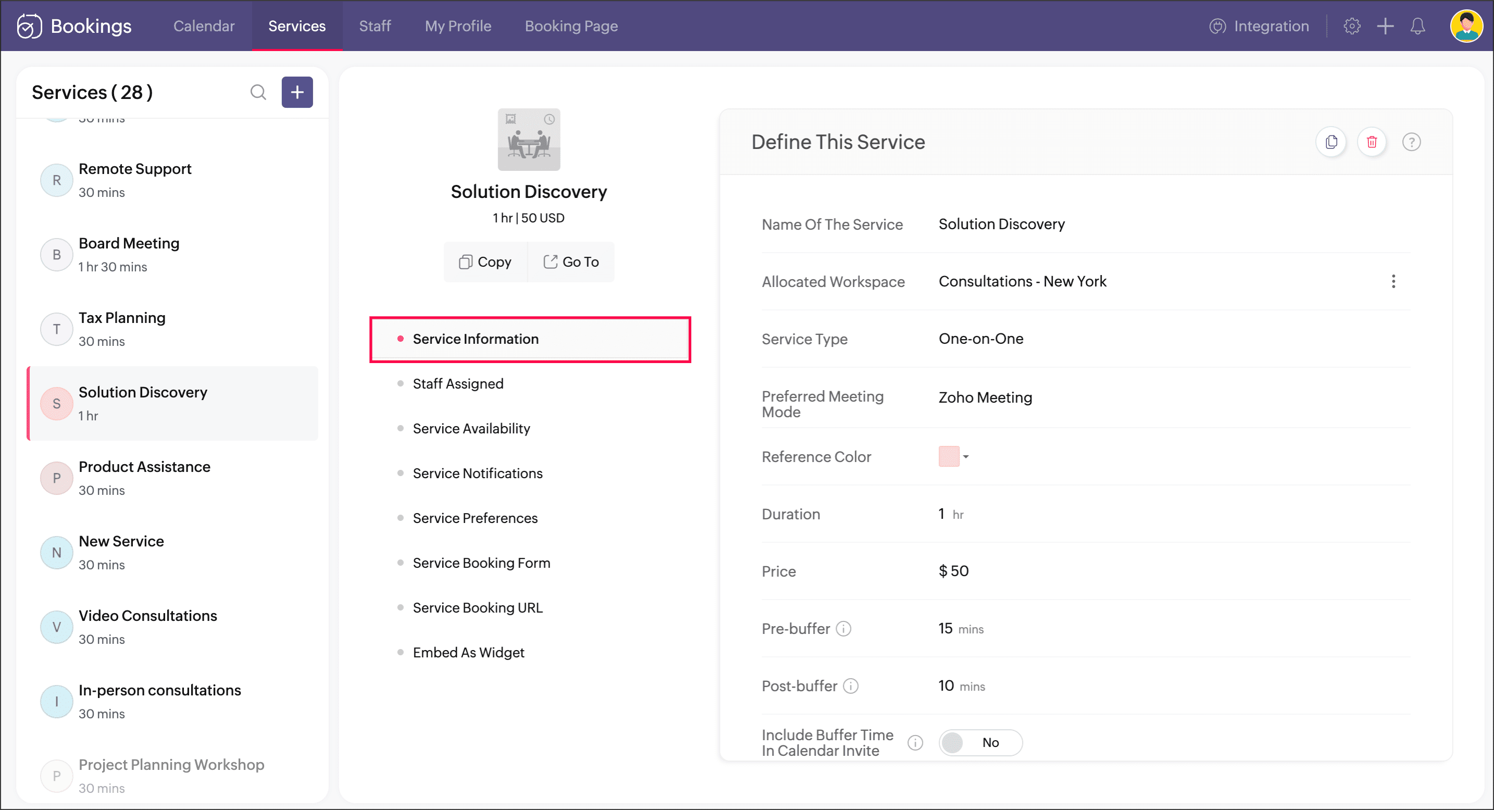The image size is (1494, 810).
Task: Open the Reference Color dropdown arrow
Action: pos(966,457)
